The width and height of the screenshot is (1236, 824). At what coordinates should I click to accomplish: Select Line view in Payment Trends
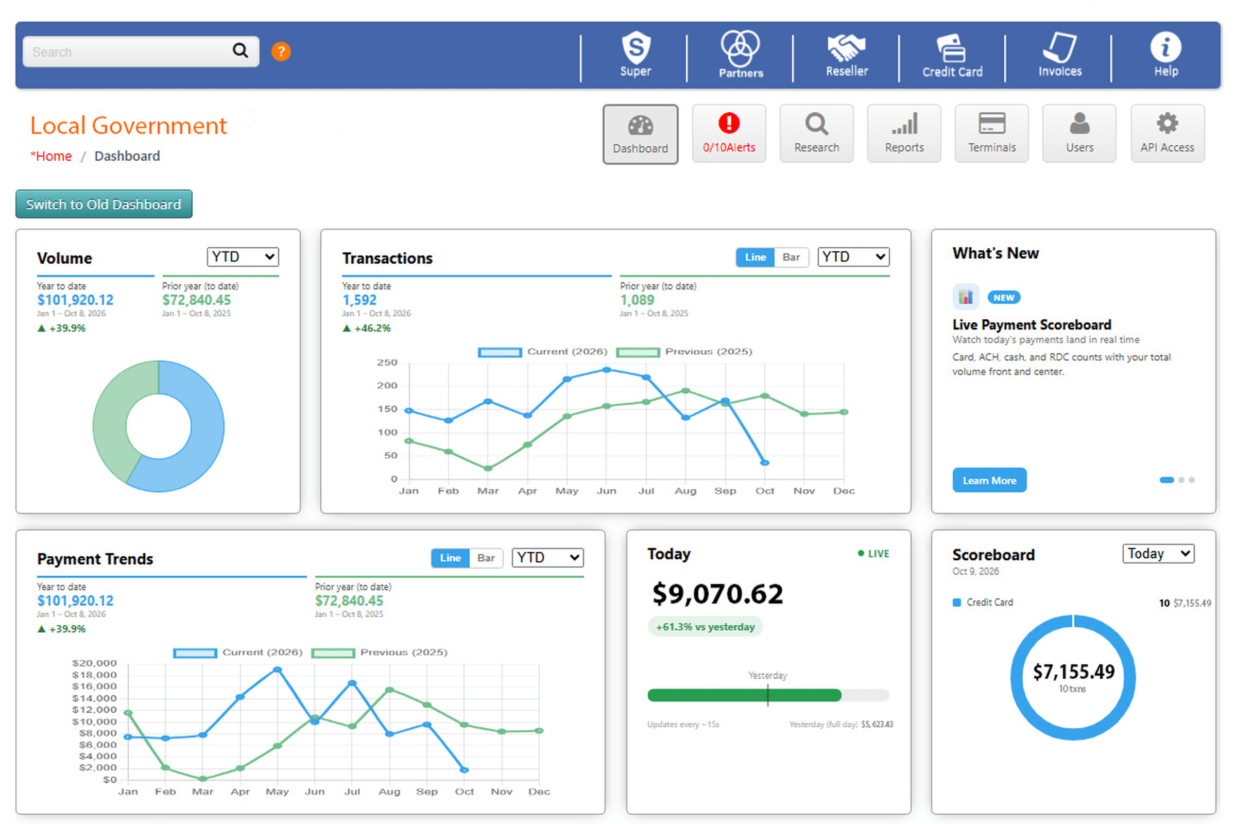pyautogui.click(x=450, y=558)
